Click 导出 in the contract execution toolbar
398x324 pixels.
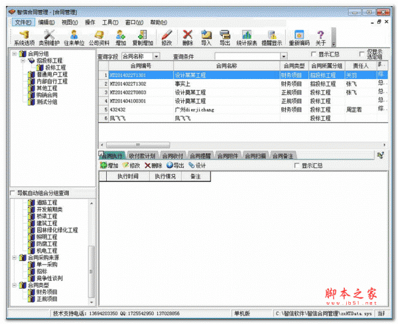pyautogui.click(x=175, y=165)
